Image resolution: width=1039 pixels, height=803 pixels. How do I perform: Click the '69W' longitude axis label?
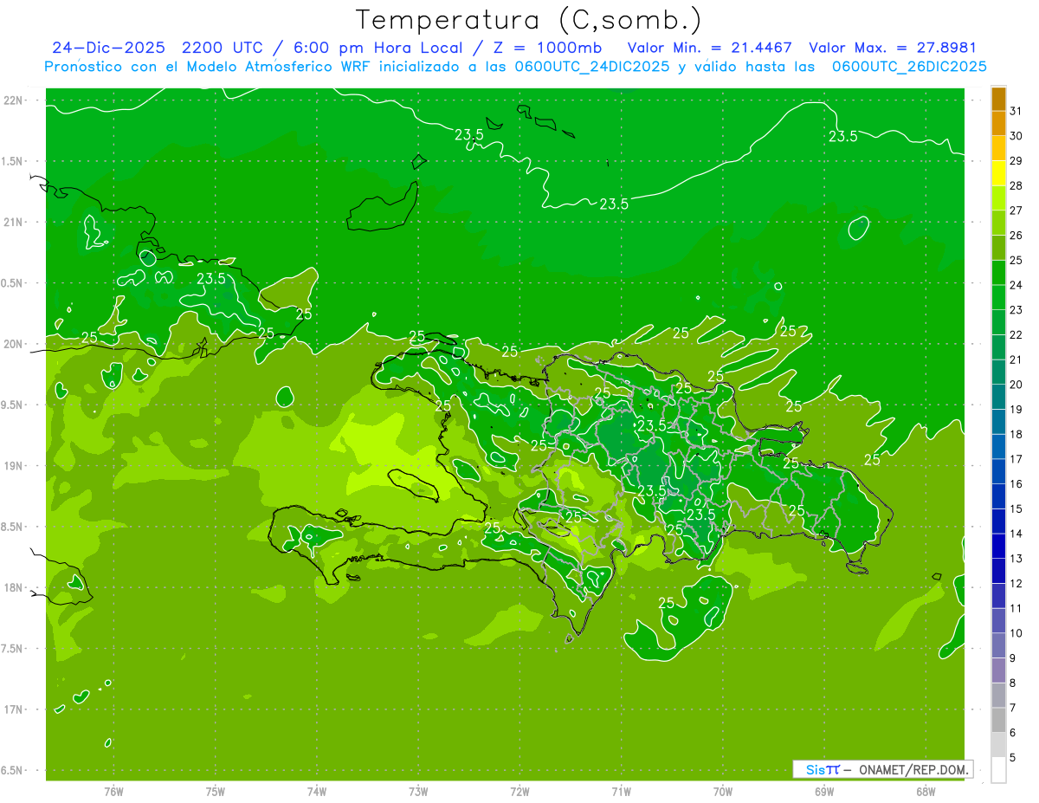(824, 791)
